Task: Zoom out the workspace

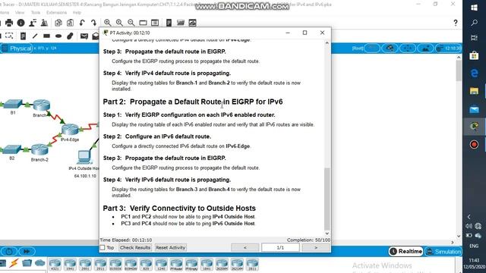Action: (x=131, y=23)
